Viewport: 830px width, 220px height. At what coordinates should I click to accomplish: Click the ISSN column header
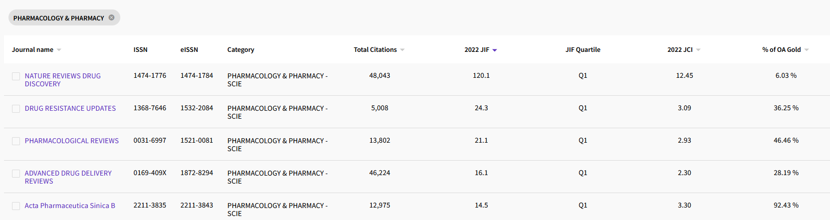140,50
